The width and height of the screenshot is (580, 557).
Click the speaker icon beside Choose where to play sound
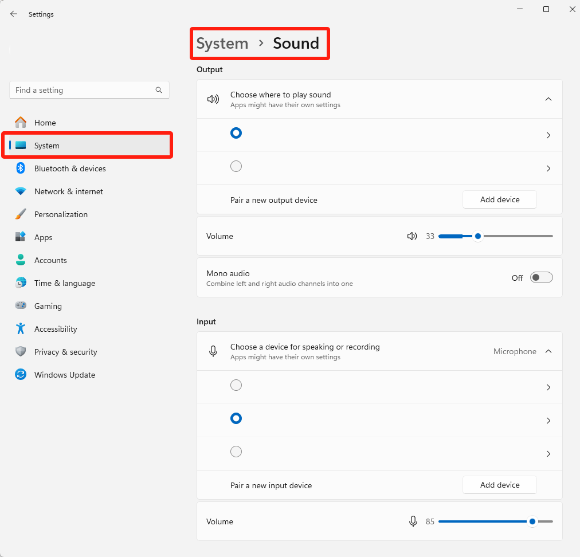213,99
